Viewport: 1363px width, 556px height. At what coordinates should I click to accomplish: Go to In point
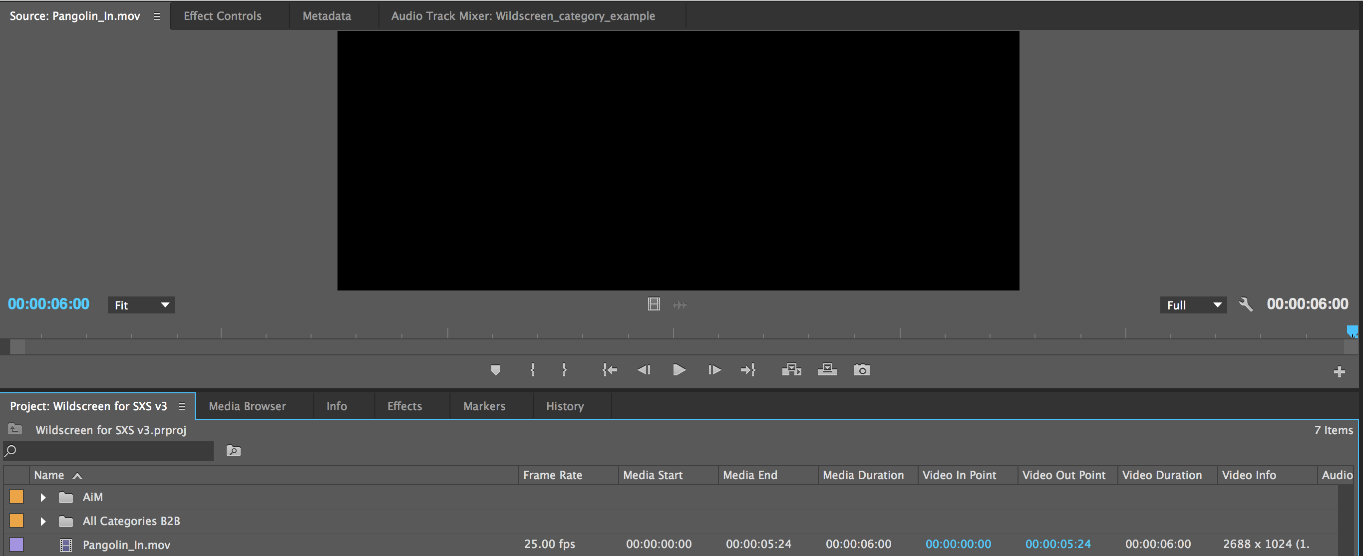point(610,370)
